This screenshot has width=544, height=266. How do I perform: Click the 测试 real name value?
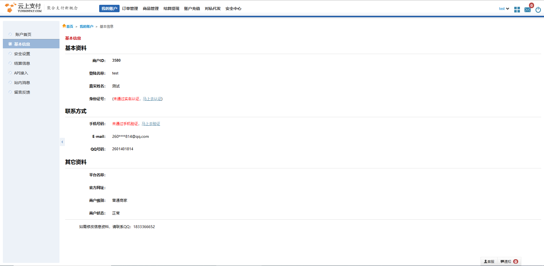[116, 86]
